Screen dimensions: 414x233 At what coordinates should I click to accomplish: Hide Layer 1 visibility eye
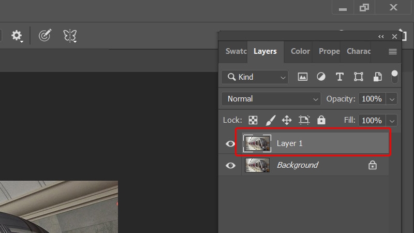(x=230, y=143)
